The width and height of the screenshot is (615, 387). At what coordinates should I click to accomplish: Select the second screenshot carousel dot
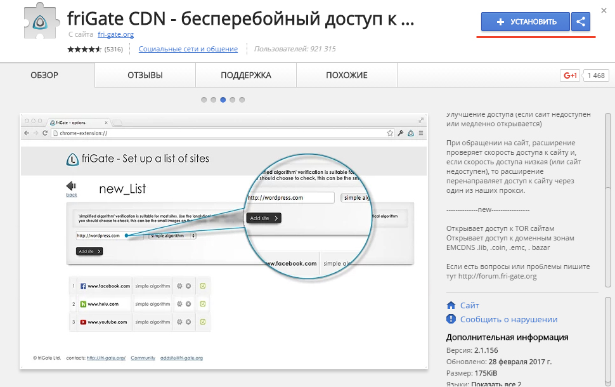coord(214,100)
